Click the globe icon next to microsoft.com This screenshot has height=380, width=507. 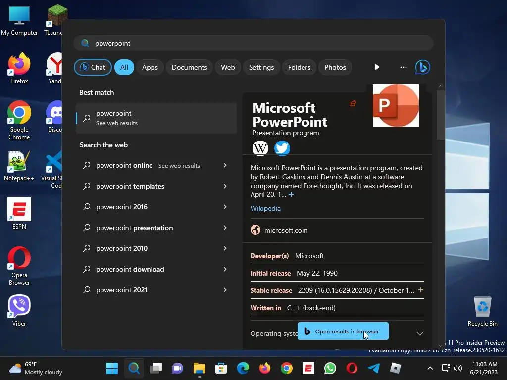[x=255, y=230]
